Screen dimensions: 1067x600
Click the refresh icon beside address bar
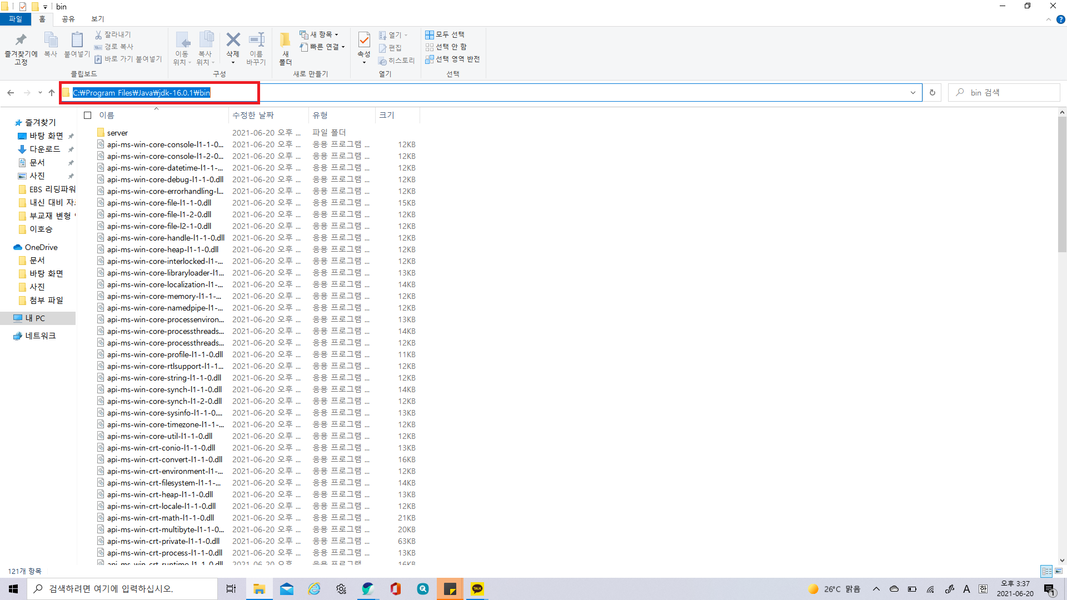(933, 93)
